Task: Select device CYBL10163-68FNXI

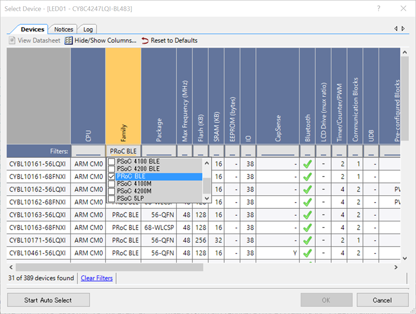Action: [x=37, y=228]
